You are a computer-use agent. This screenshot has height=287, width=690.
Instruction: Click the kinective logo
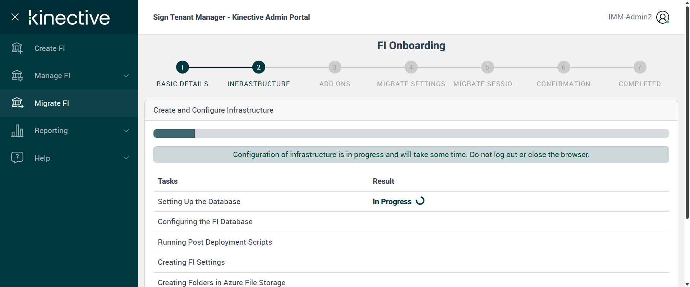(x=69, y=17)
